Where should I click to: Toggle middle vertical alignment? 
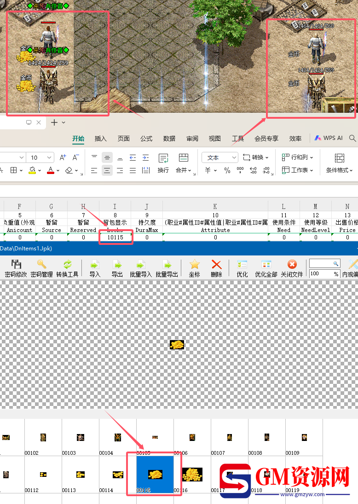107,157
